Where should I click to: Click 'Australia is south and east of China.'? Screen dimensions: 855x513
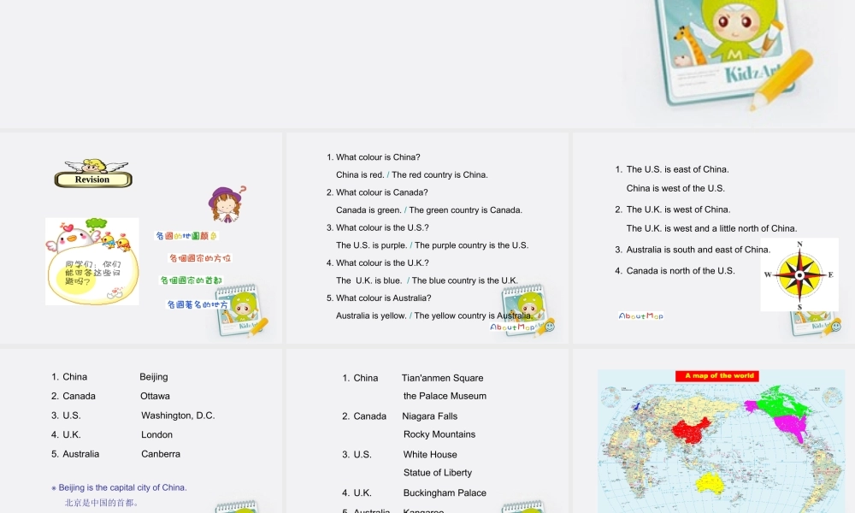click(698, 250)
